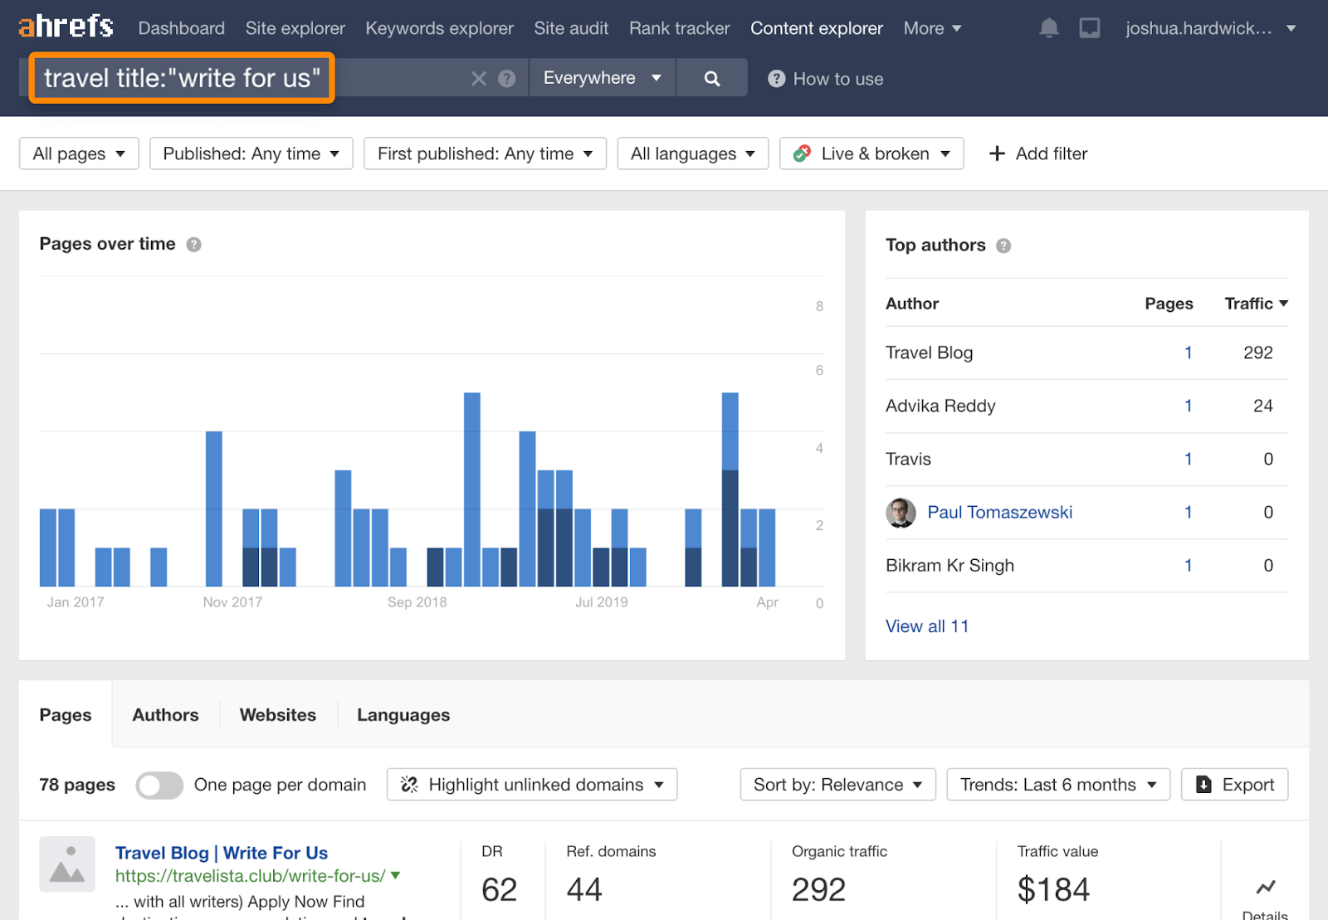
Task: Click the search field question mark icon
Action: point(506,79)
